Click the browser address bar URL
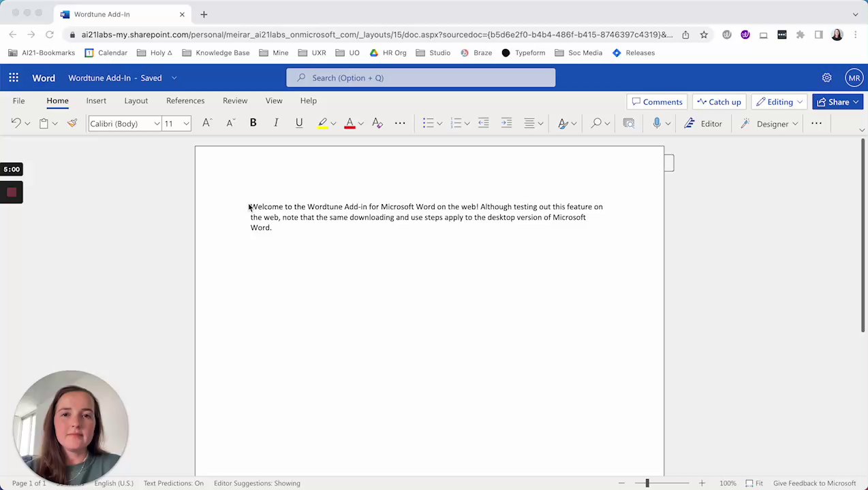The height and width of the screenshot is (490, 868). tap(377, 35)
